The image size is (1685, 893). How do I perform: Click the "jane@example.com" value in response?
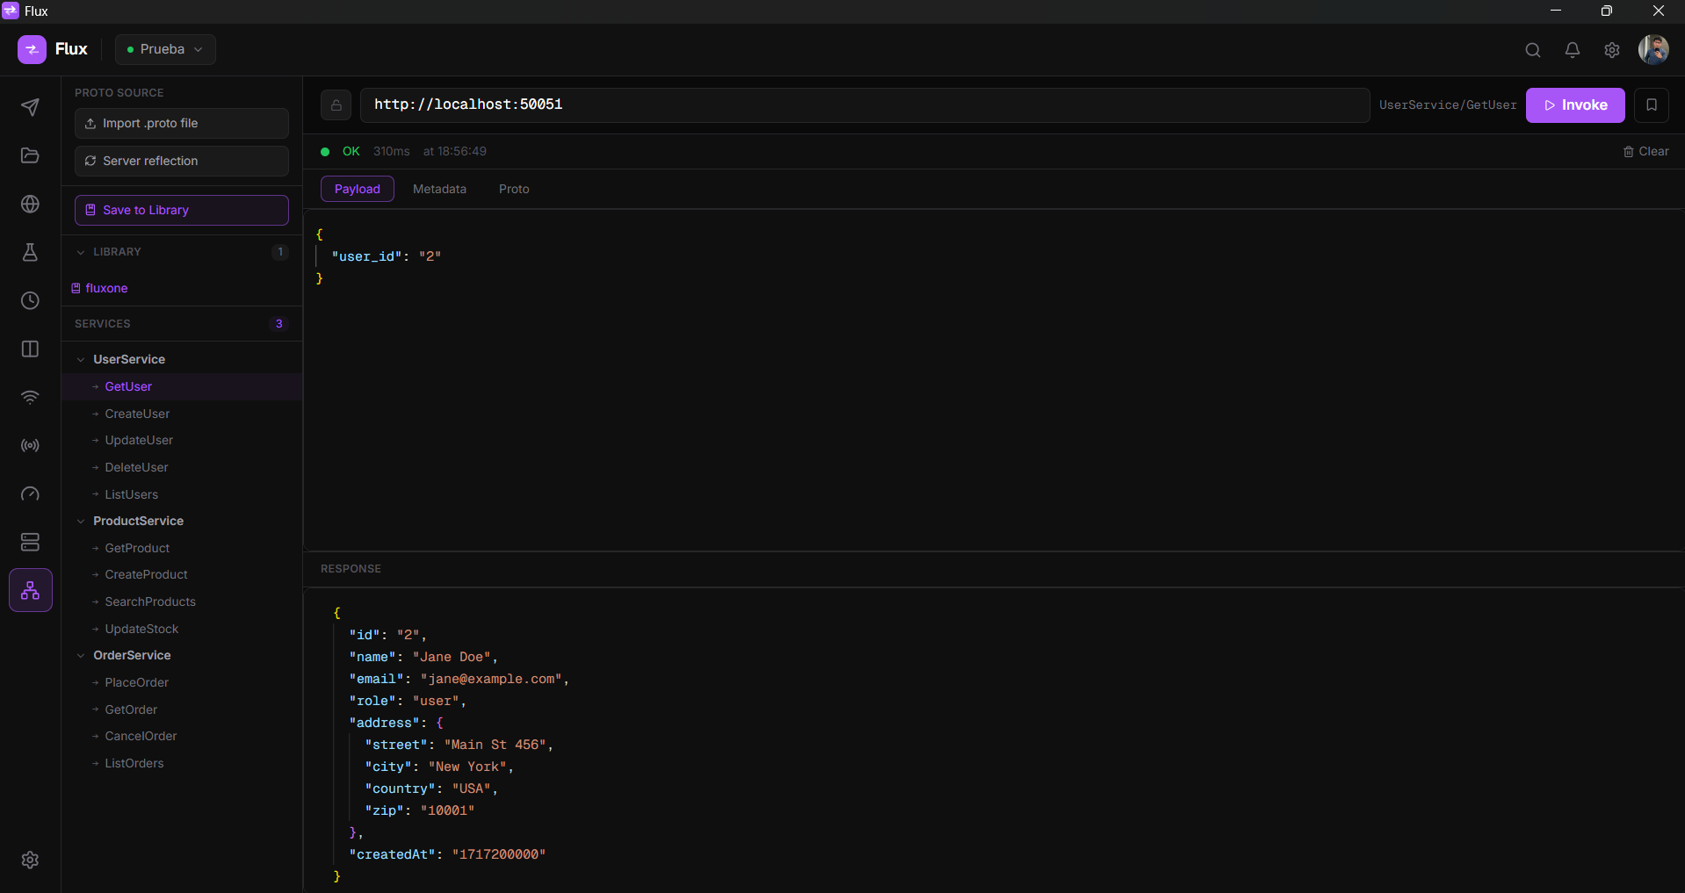490,679
